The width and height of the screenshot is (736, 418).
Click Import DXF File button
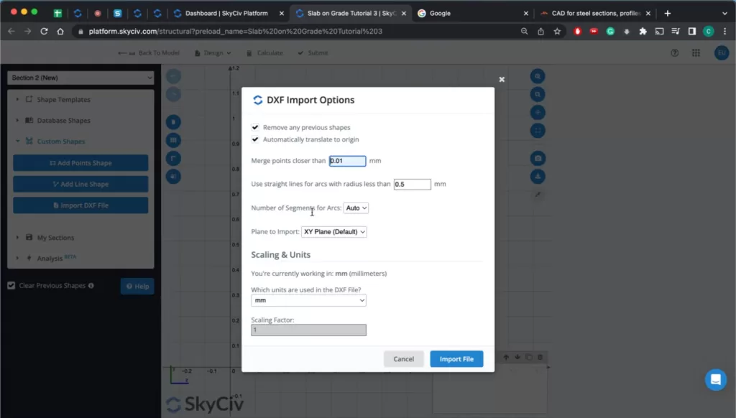tap(80, 205)
